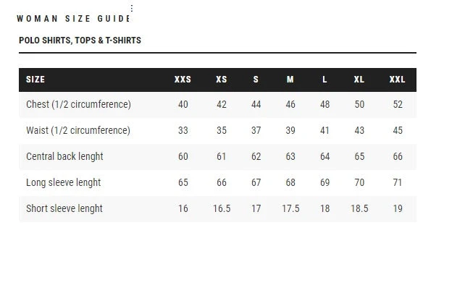Click the Woman Size Guide heading

click(x=73, y=19)
